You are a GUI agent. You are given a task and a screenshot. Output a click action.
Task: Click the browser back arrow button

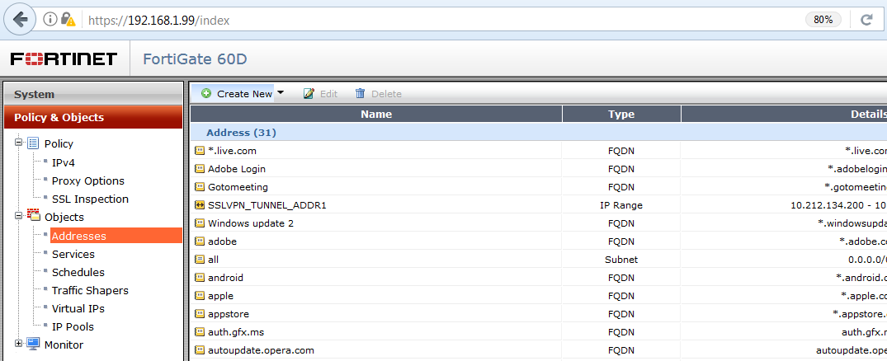click(x=21, y=20)
